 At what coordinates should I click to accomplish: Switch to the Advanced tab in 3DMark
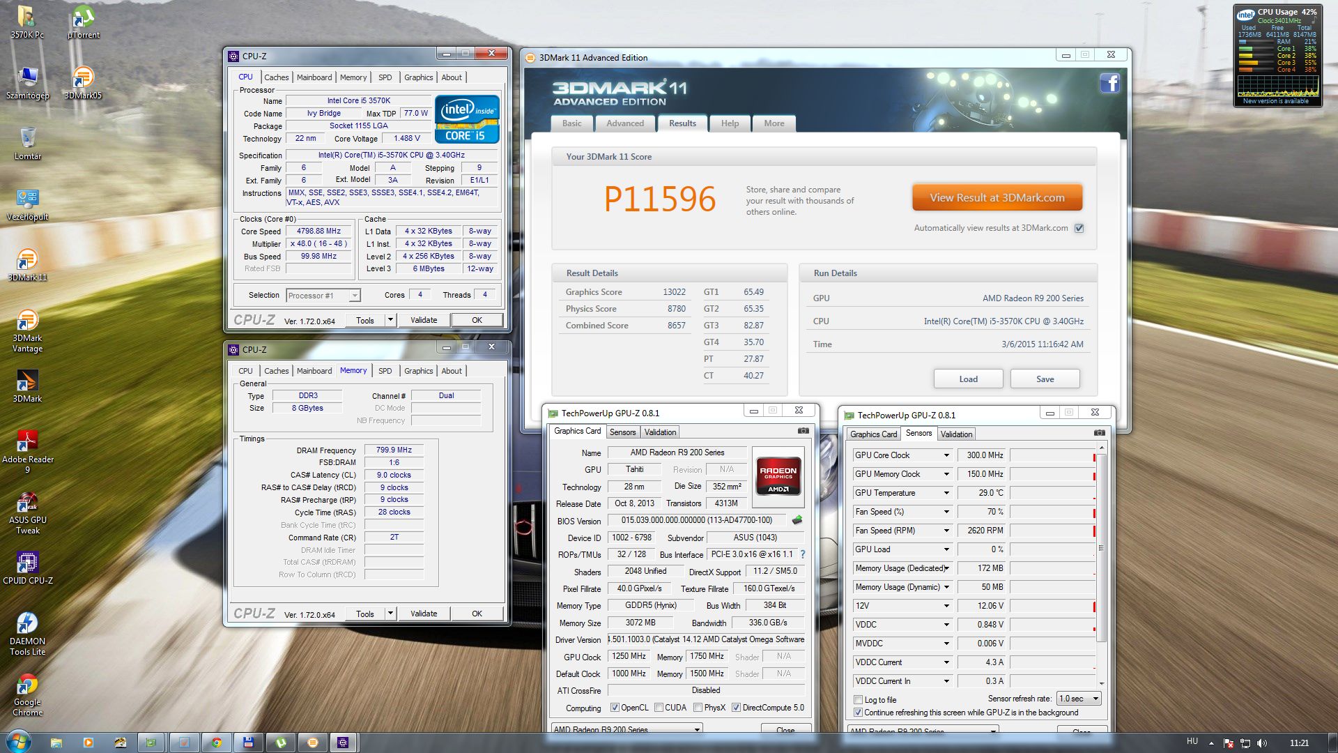click(624, 123)
